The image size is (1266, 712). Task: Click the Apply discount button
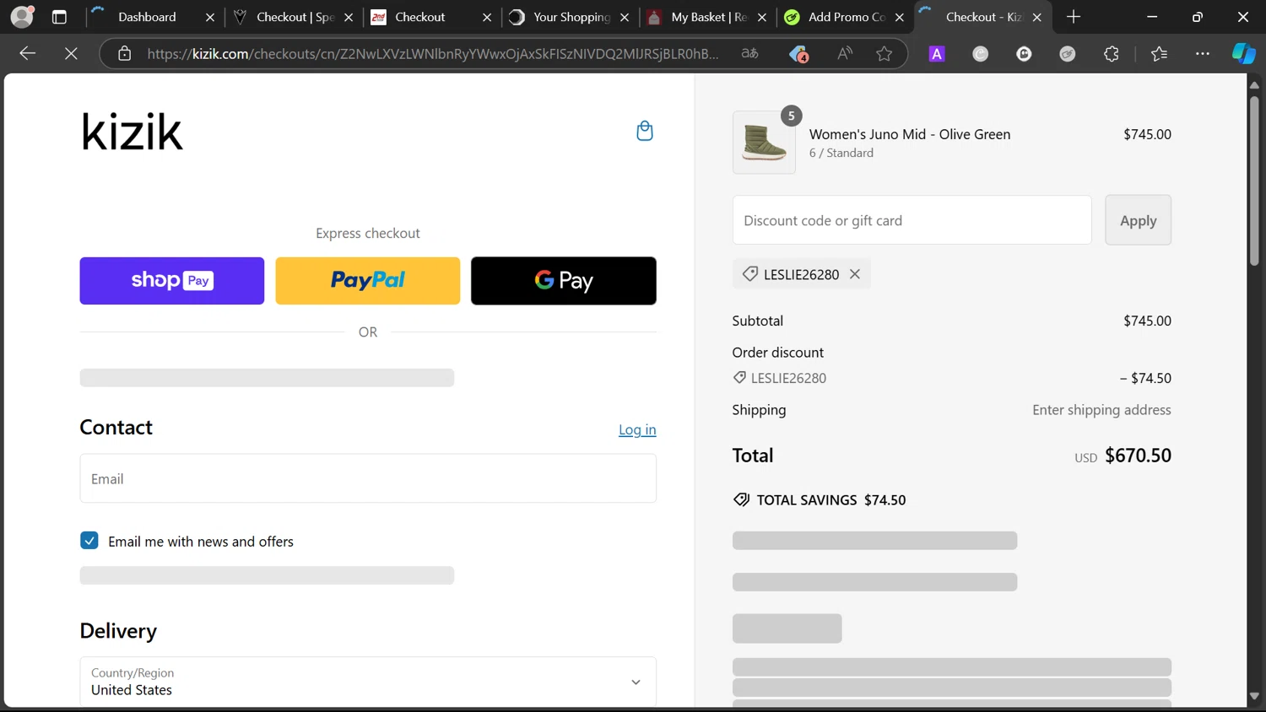(1138, 220)
